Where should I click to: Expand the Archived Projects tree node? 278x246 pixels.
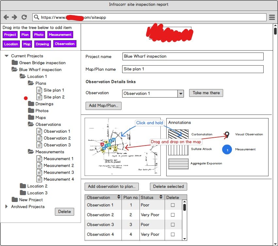coord(7,206)
